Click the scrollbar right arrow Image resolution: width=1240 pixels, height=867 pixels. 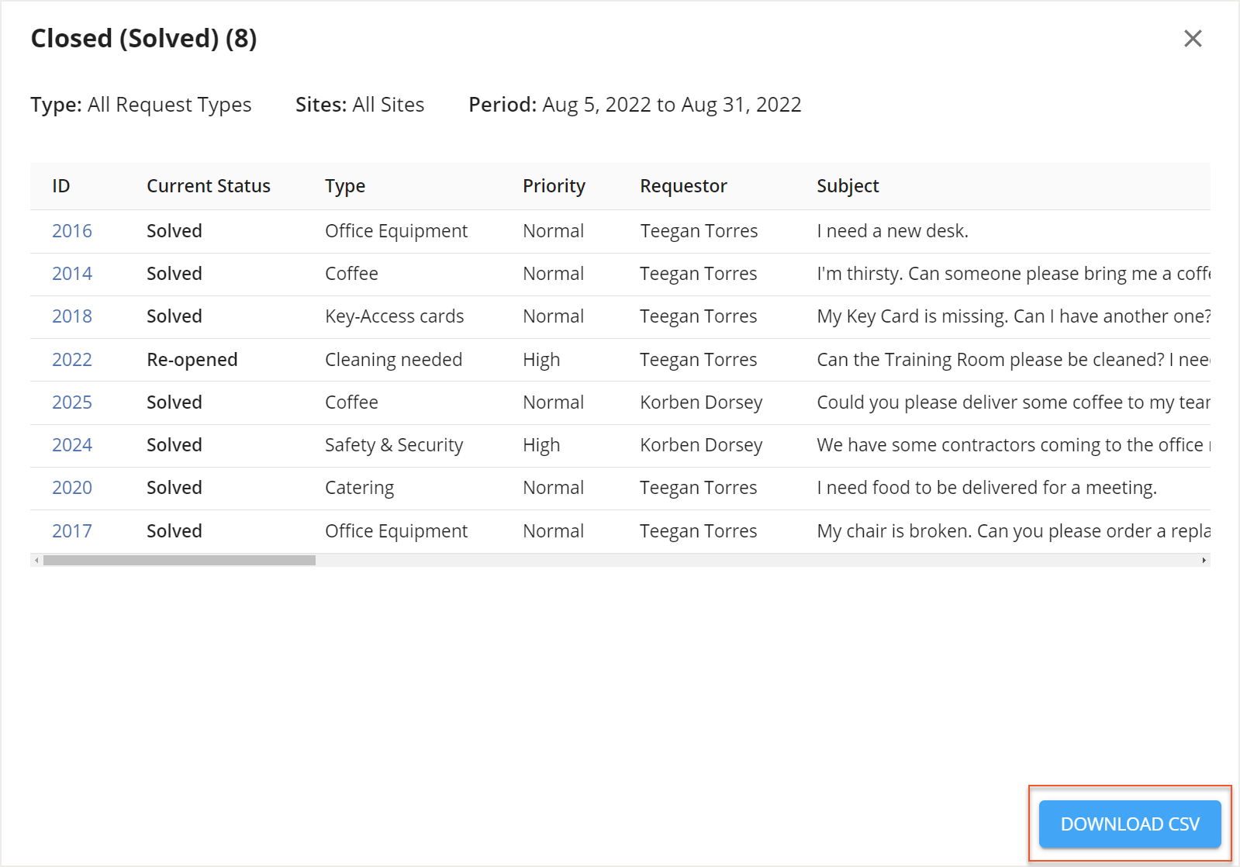point(1204,560)
